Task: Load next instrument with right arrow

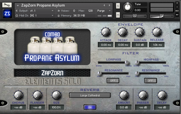Action: (x=110, y=5)
